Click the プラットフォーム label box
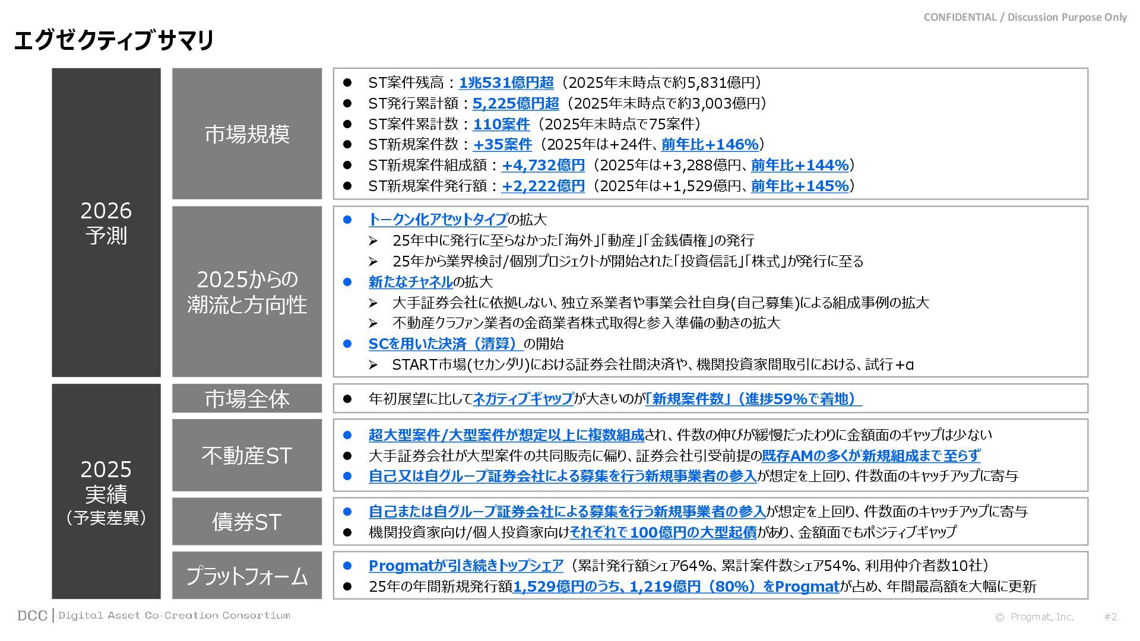 click(247, 575)
